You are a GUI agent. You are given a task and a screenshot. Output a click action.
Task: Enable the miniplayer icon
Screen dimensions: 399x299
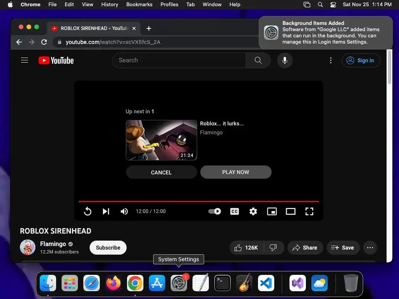click(272, 211)
